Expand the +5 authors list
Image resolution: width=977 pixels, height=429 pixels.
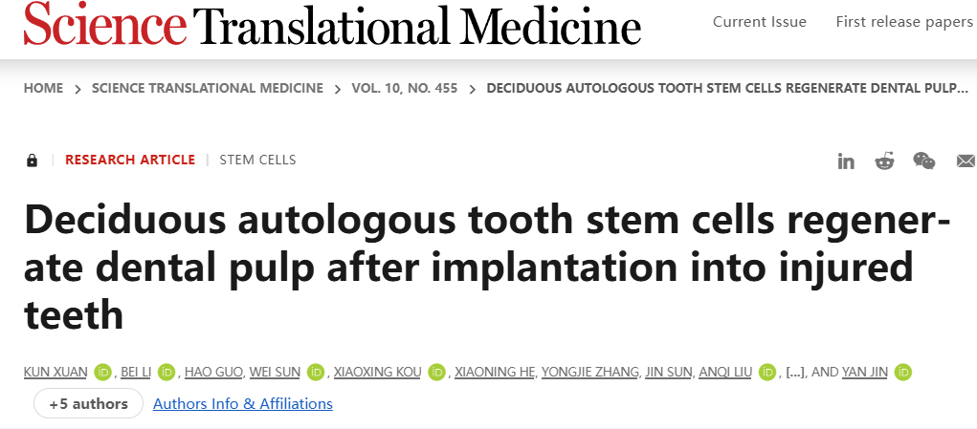click(x=89, y=404)
